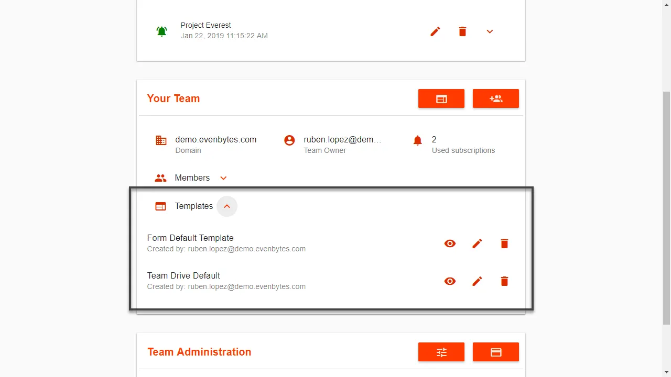
Task: Click the Team Administration heading
Action: tap(199, 352)
